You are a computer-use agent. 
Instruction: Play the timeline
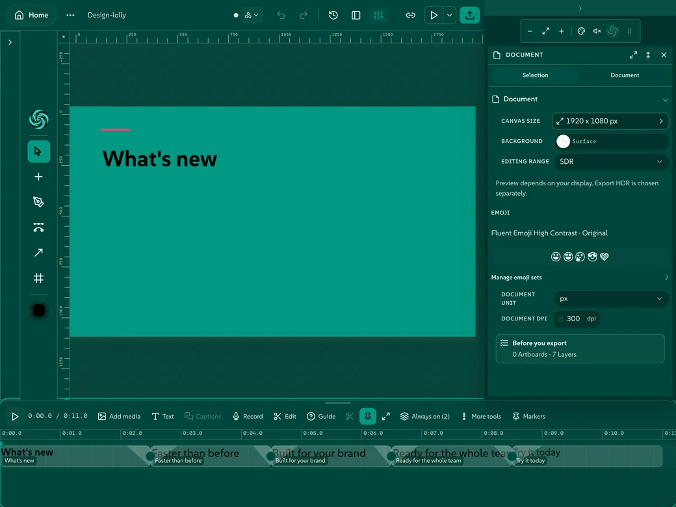tap(15, 417)
